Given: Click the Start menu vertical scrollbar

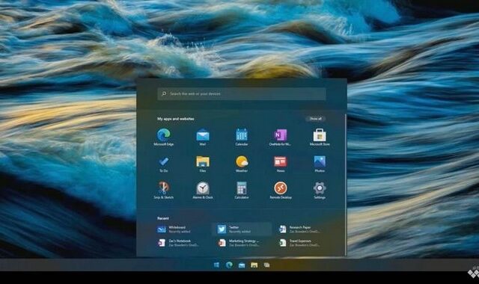Looking at the screenshot, I should 346,185.
